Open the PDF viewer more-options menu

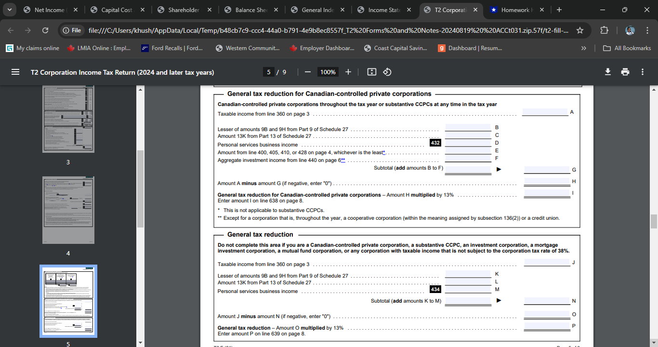(x=643, y=71)
